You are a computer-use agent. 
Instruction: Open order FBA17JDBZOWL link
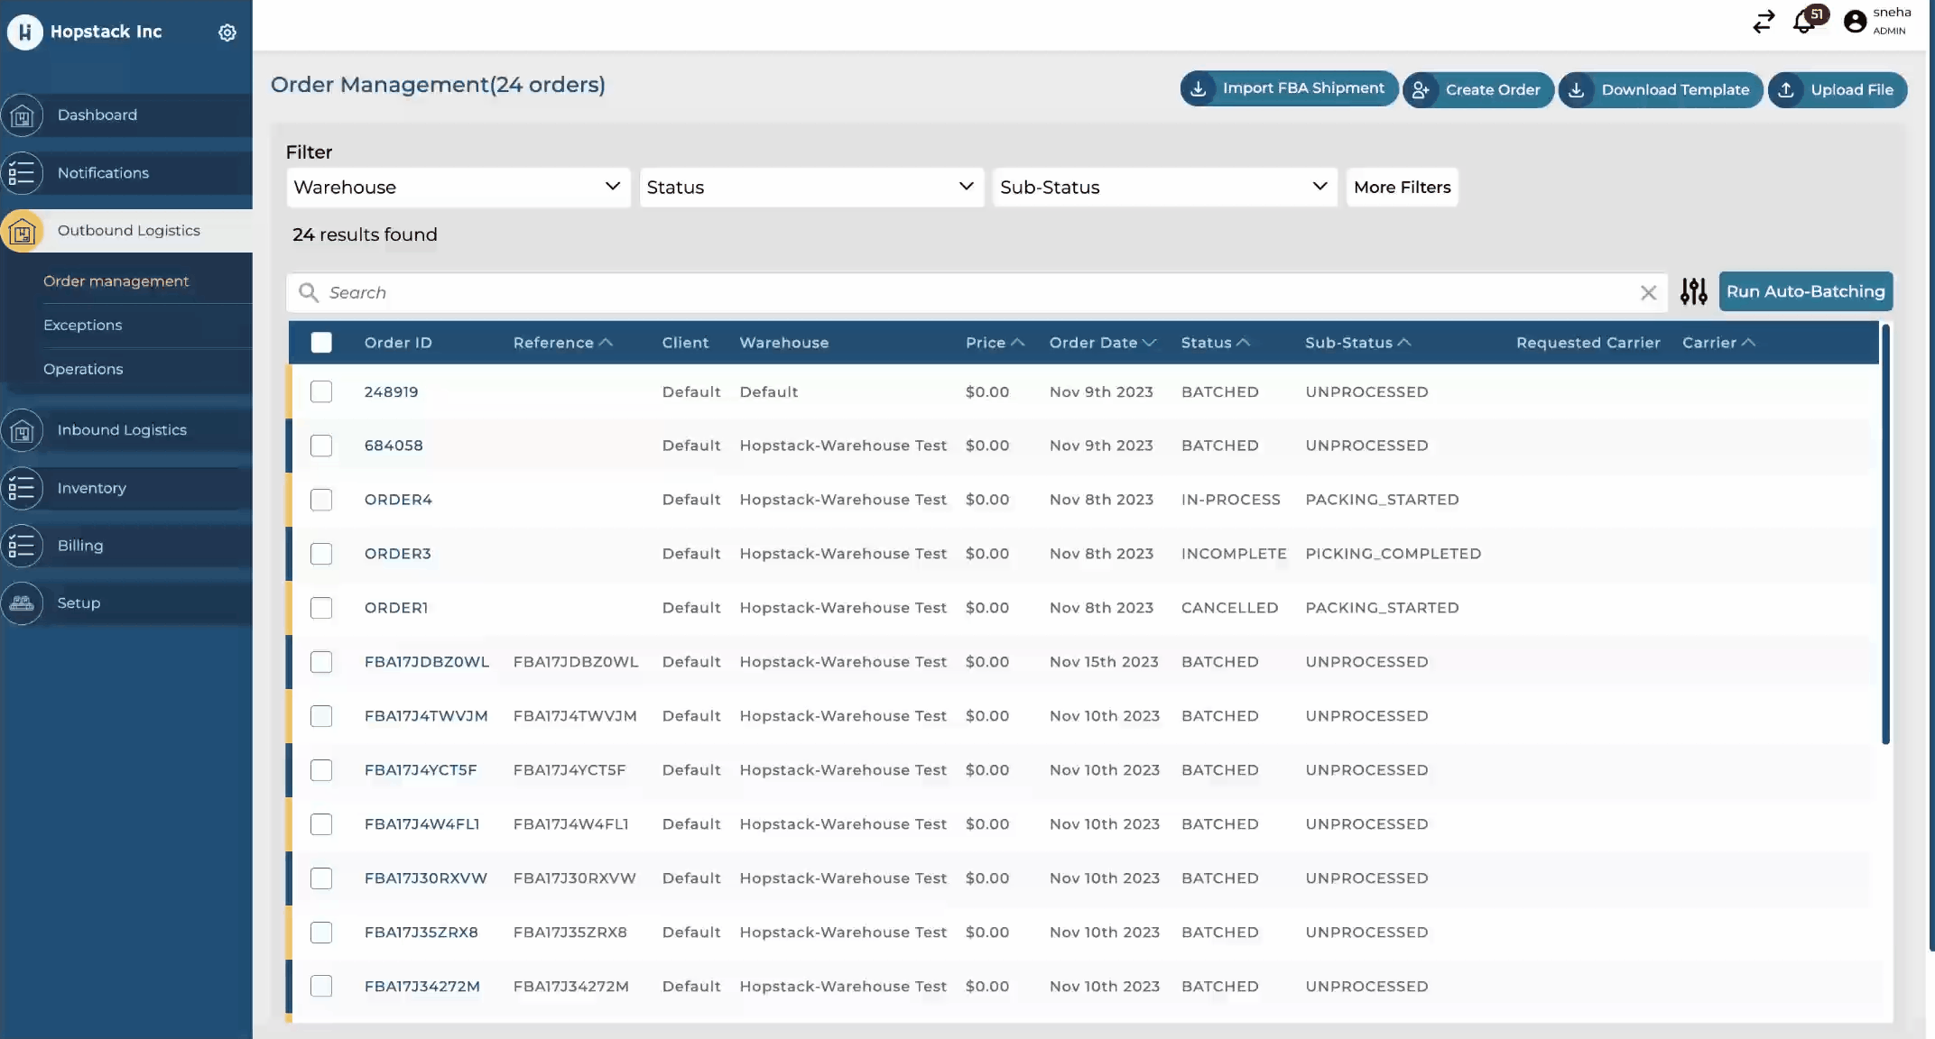tap(427, 662)
